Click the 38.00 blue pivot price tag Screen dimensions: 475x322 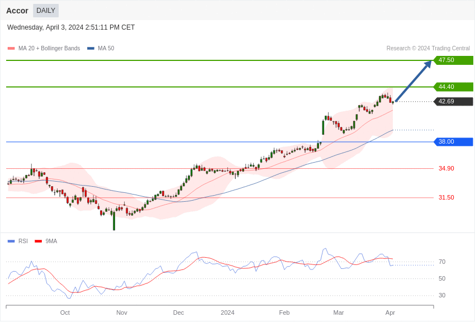453,142
